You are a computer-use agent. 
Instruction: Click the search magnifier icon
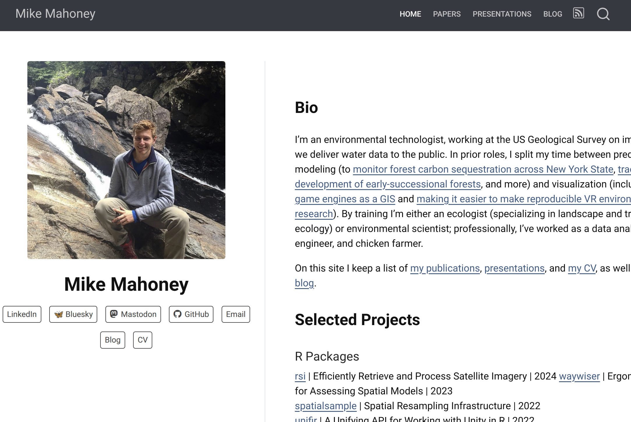[603, 14]
